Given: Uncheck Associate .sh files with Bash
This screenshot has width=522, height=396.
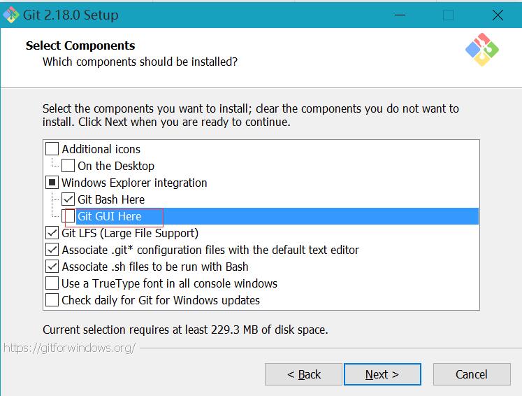Looking at the screenshot, I should pyautogui.click(x=52, y=267).
